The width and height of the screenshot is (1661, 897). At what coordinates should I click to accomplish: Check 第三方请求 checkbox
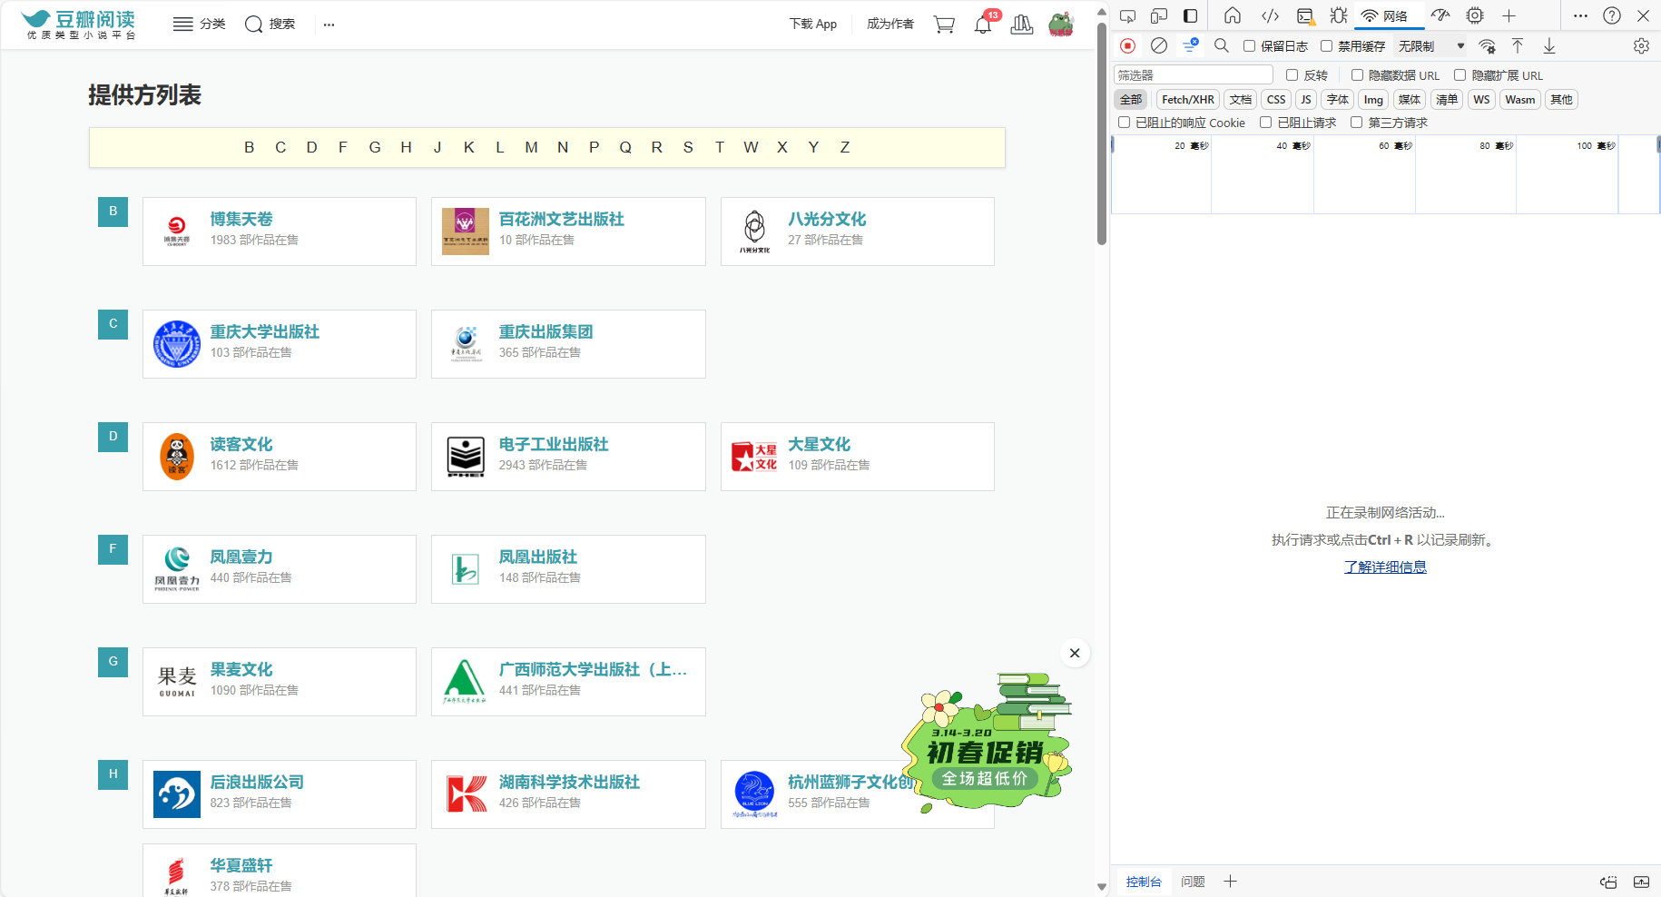tap(1357, 123)
